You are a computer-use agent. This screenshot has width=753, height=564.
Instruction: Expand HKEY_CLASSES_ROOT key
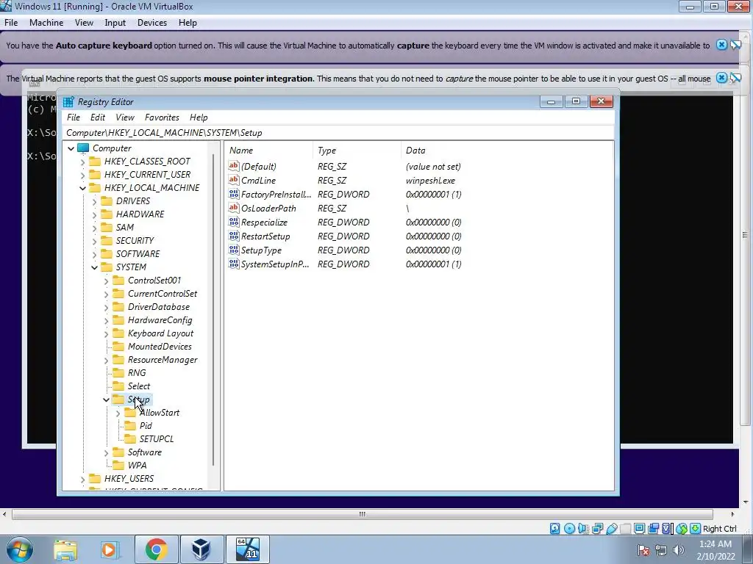click(82, 162)
